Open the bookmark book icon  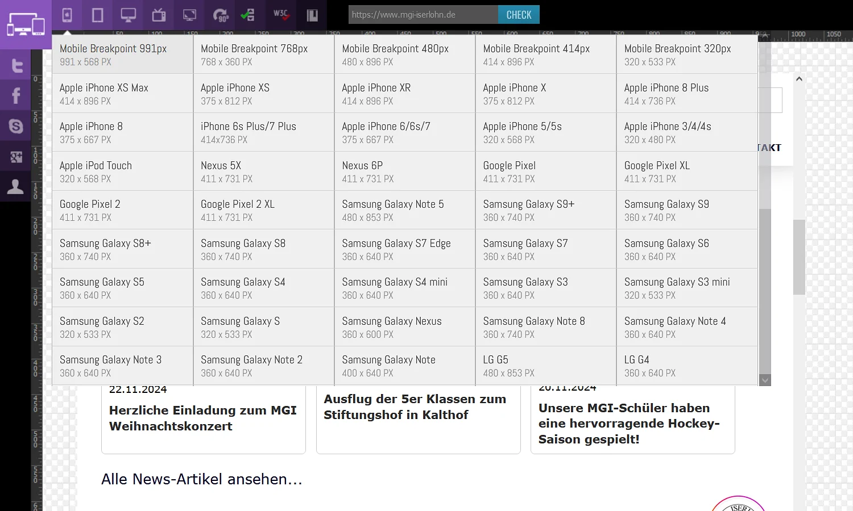[x=312, y=15]
